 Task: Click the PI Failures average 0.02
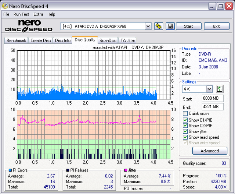tap(109, 176)
